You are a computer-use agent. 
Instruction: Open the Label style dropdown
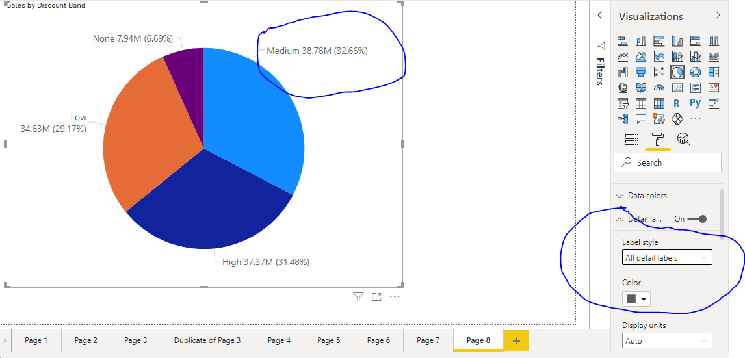click(x=667, y=258)
